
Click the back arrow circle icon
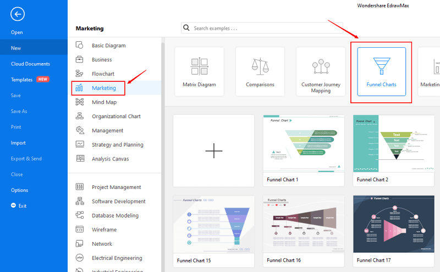18,14
